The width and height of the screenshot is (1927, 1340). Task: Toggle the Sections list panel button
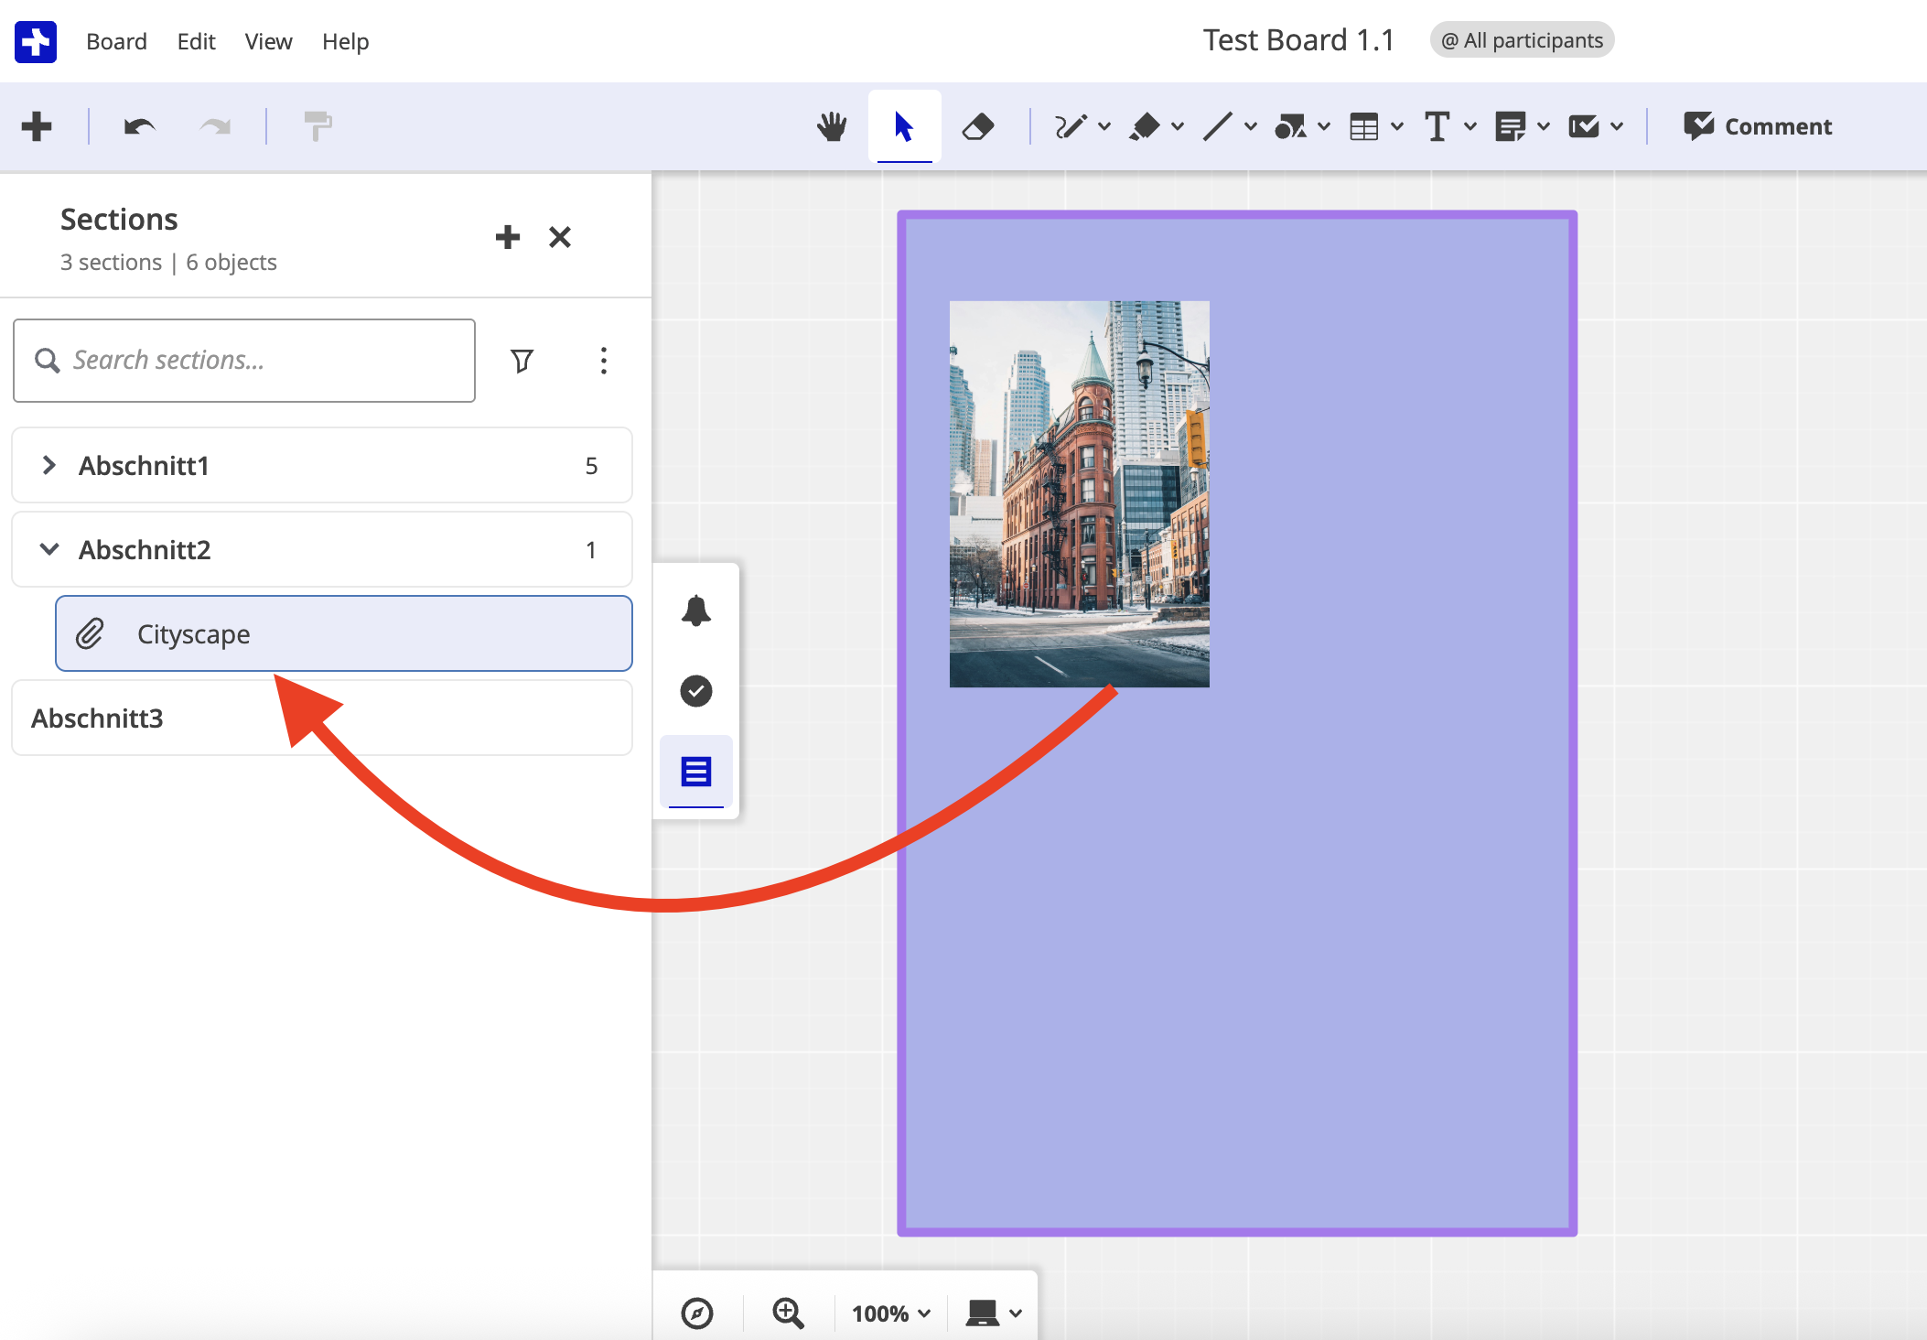point(696,772)
